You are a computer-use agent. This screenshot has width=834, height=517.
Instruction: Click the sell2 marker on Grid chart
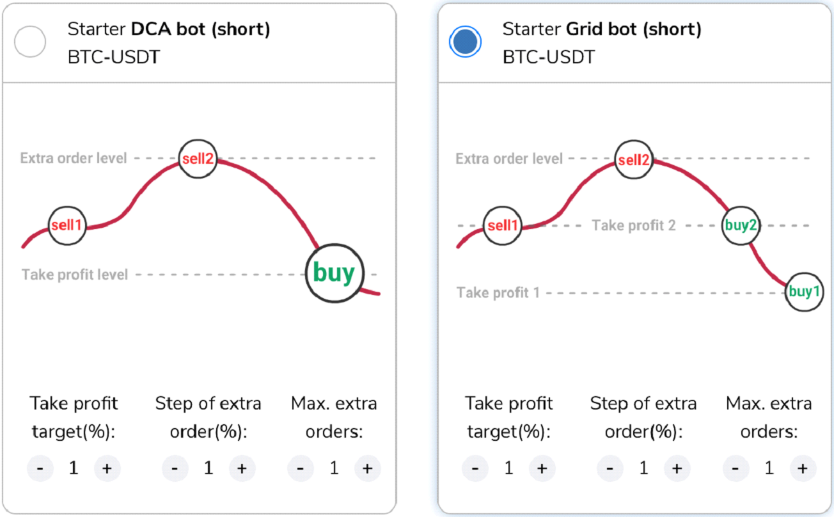(633, 160)
